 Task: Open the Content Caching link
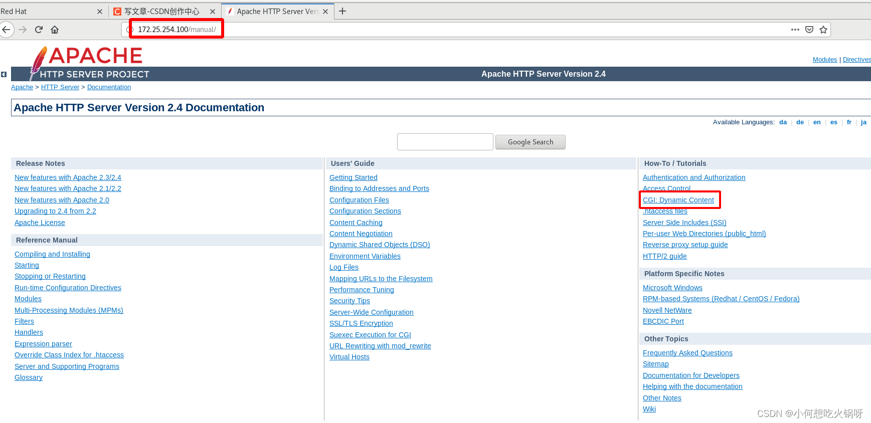(356, 223)
